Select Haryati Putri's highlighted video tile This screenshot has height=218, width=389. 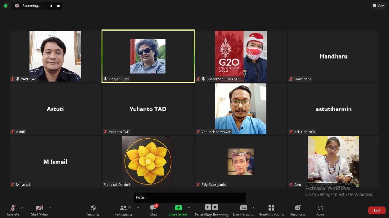(x=148, y=56)
